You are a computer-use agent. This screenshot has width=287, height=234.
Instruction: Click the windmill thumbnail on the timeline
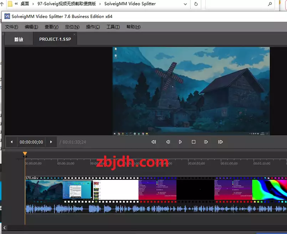44,190
